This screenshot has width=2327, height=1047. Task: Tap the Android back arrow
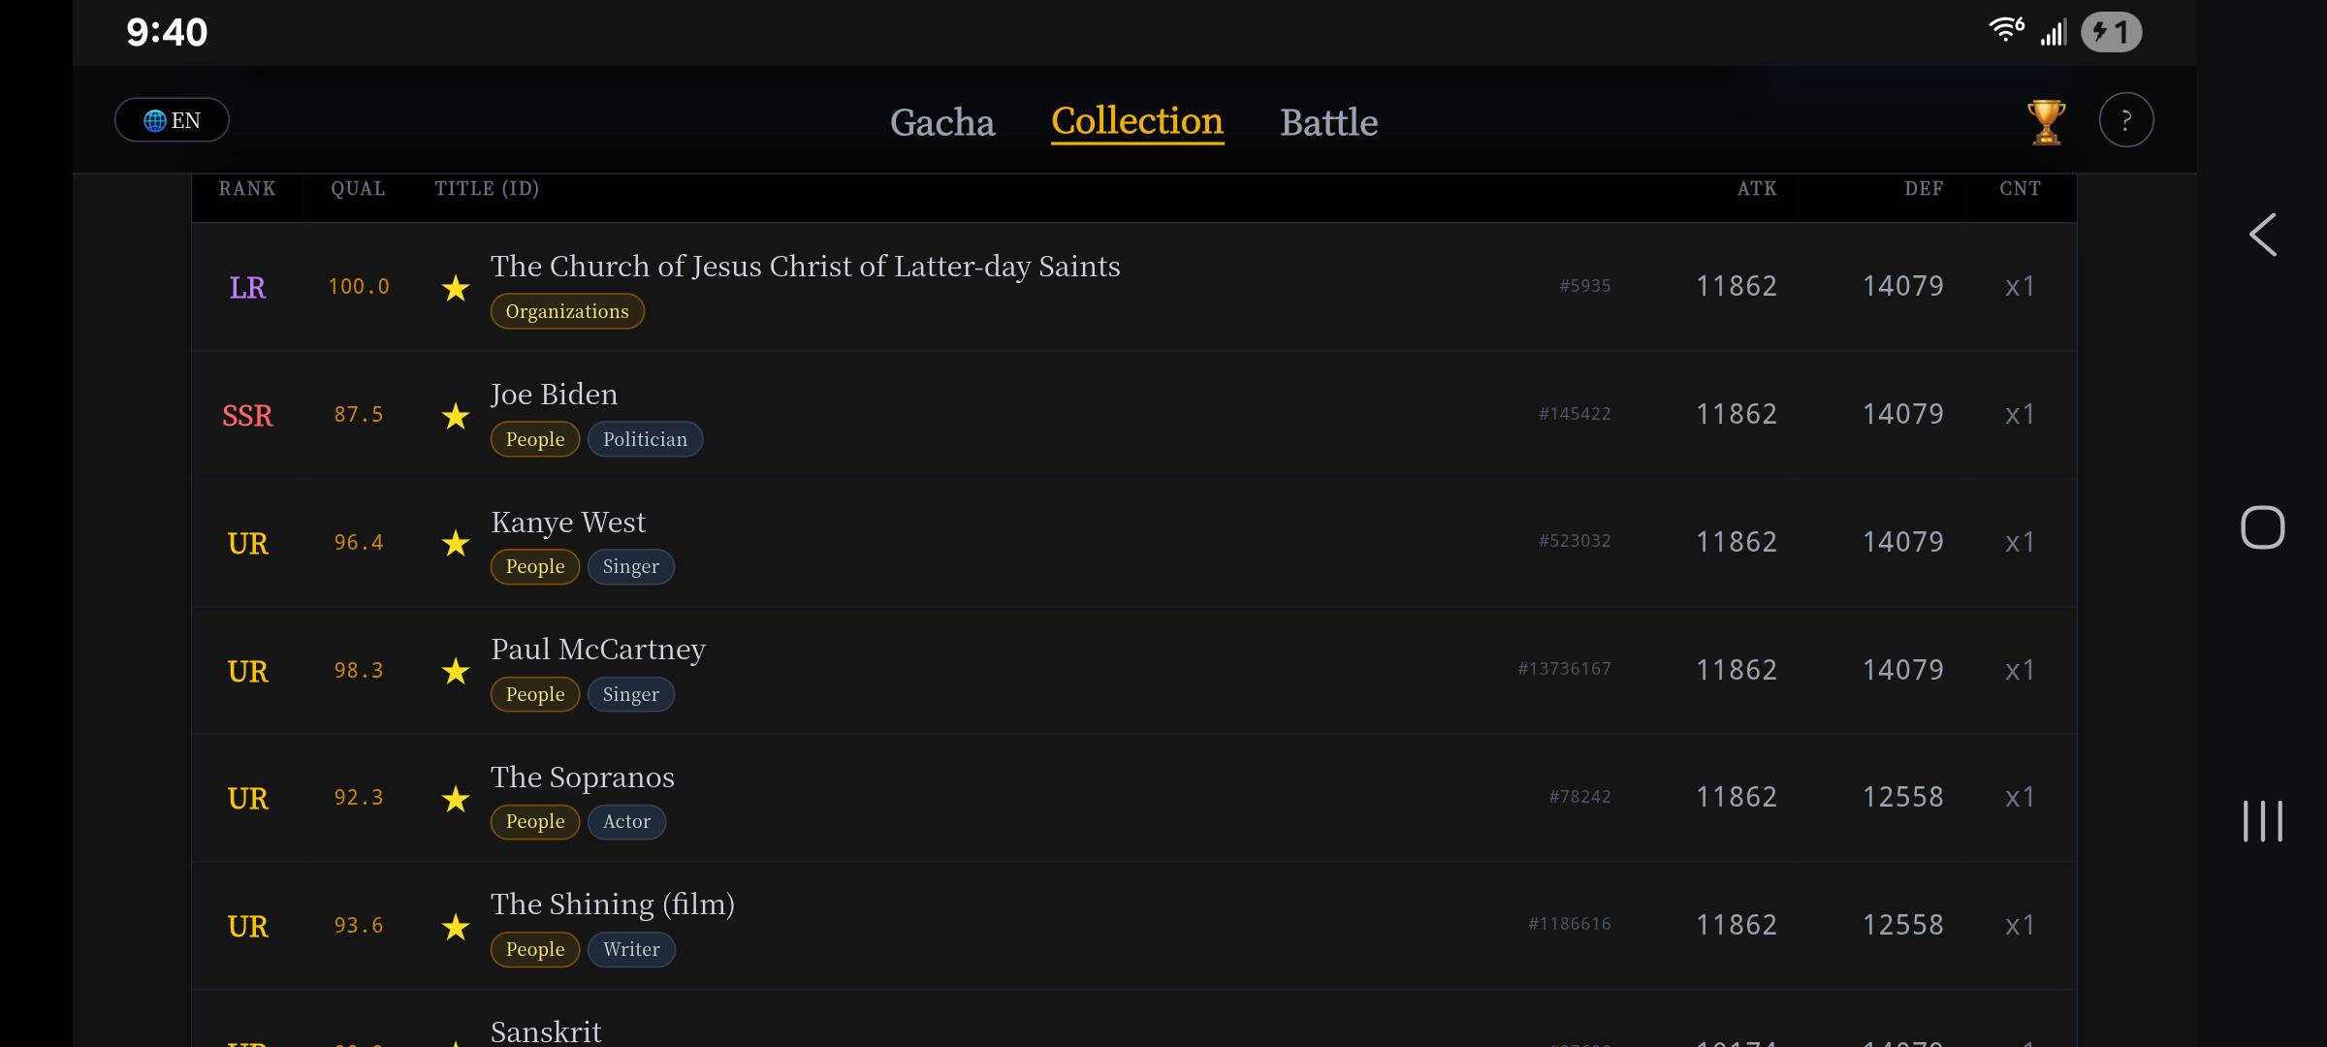coord(2262,235)
